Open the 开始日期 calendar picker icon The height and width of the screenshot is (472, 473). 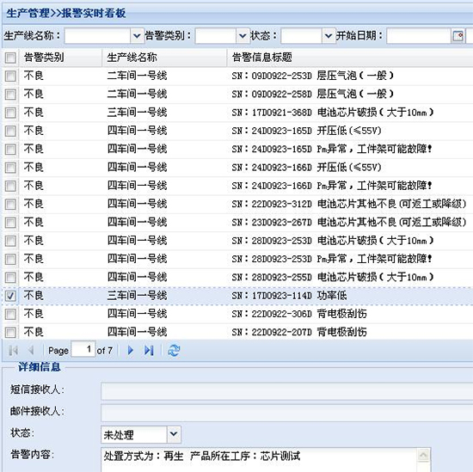click(458, 36)
